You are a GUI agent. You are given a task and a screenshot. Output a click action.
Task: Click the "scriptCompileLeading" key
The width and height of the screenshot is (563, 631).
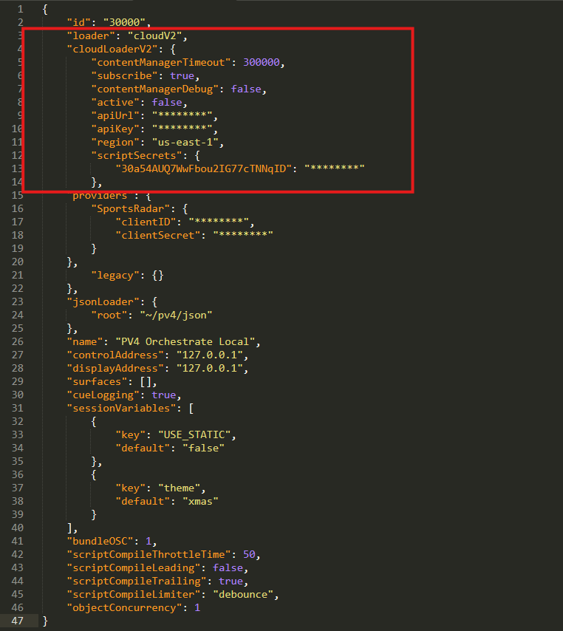pyautogui.click(x=134, y=567)
